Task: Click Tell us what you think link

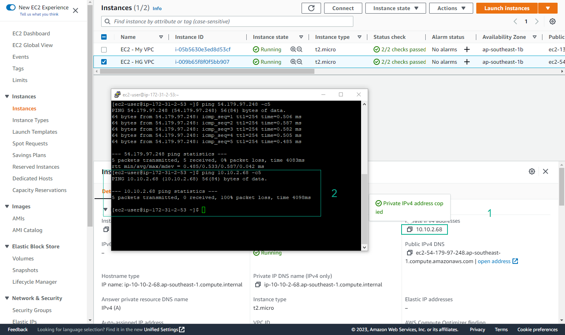Action: [x=39, y=14]
